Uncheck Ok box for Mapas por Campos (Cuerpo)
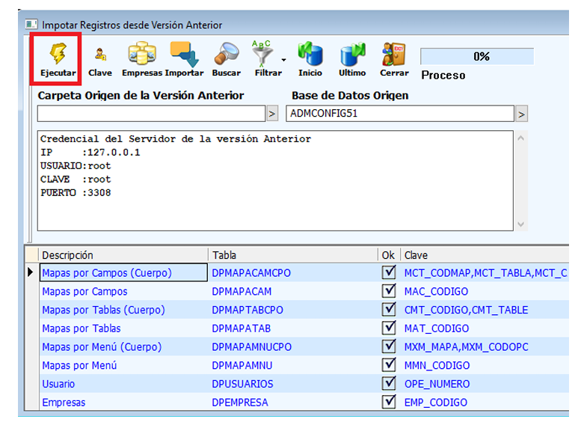The width and height of the screenshot is (578, 425). click(x=388, y=272)
